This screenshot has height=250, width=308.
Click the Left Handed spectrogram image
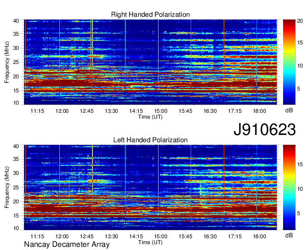(x=150, y=187)
